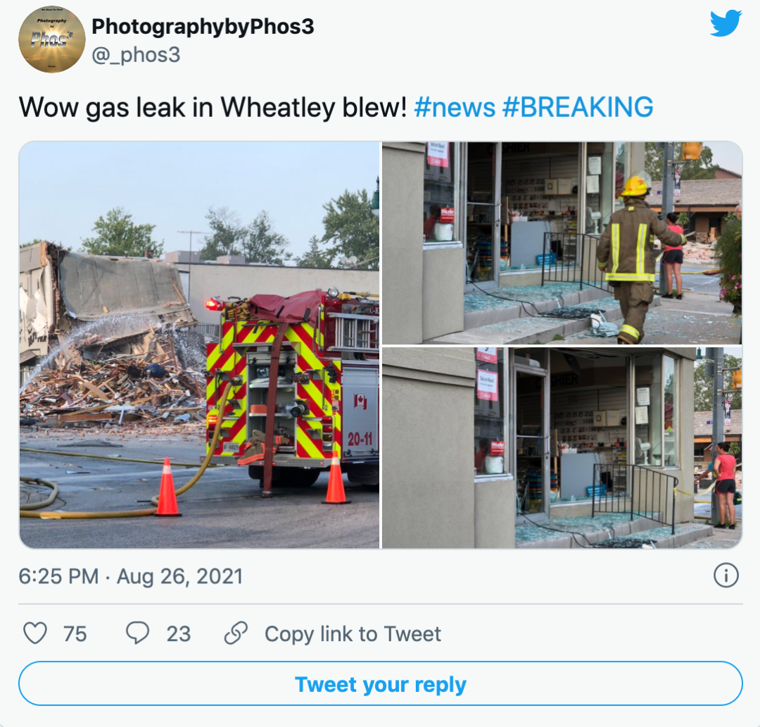
Task: Click the 75 likes count
Action: 75,634
